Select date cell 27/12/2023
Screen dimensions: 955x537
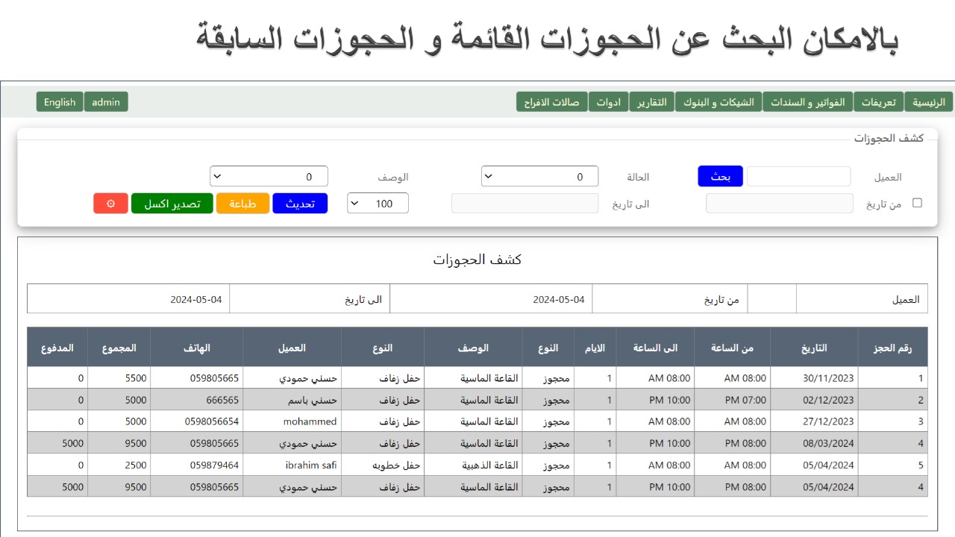tap(814, 421)
